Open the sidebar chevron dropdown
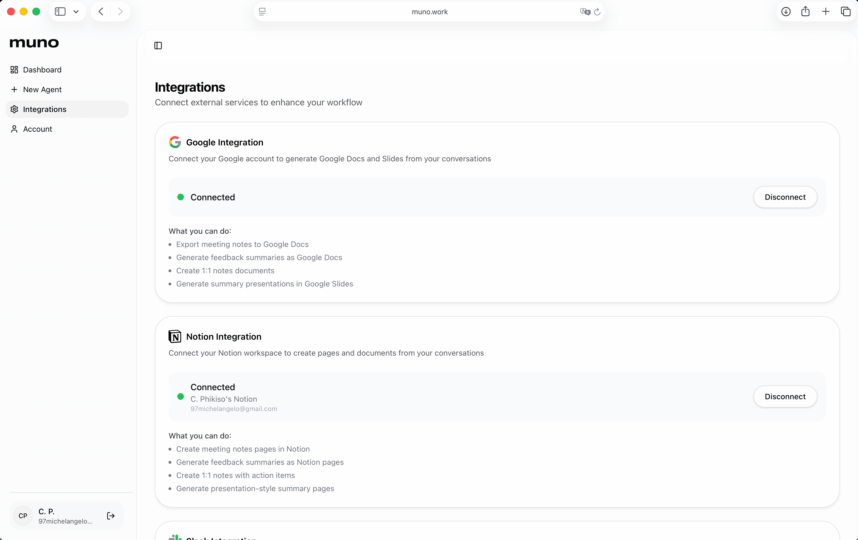The width and height of the screenshot is (858, 540). point(76,12)
